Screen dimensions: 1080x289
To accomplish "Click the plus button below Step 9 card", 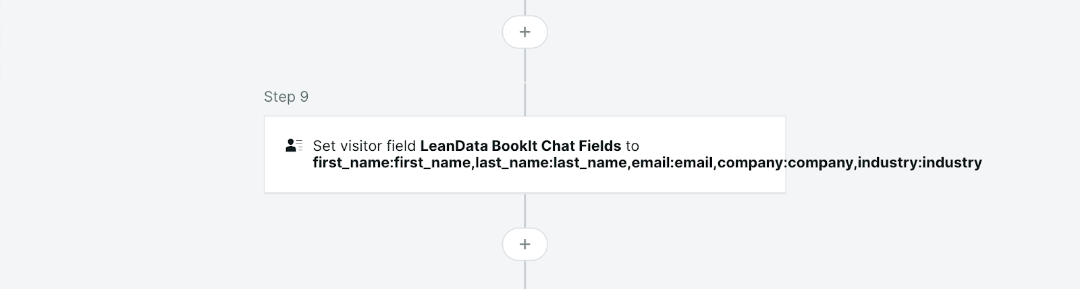I will coord(524,245).
